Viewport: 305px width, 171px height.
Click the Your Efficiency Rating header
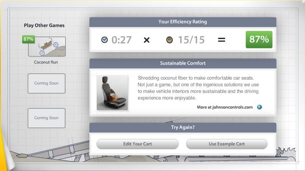point(183,22)
